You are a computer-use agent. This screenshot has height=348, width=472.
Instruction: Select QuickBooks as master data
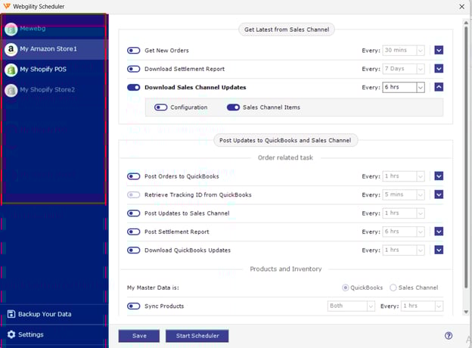(345, 287)
